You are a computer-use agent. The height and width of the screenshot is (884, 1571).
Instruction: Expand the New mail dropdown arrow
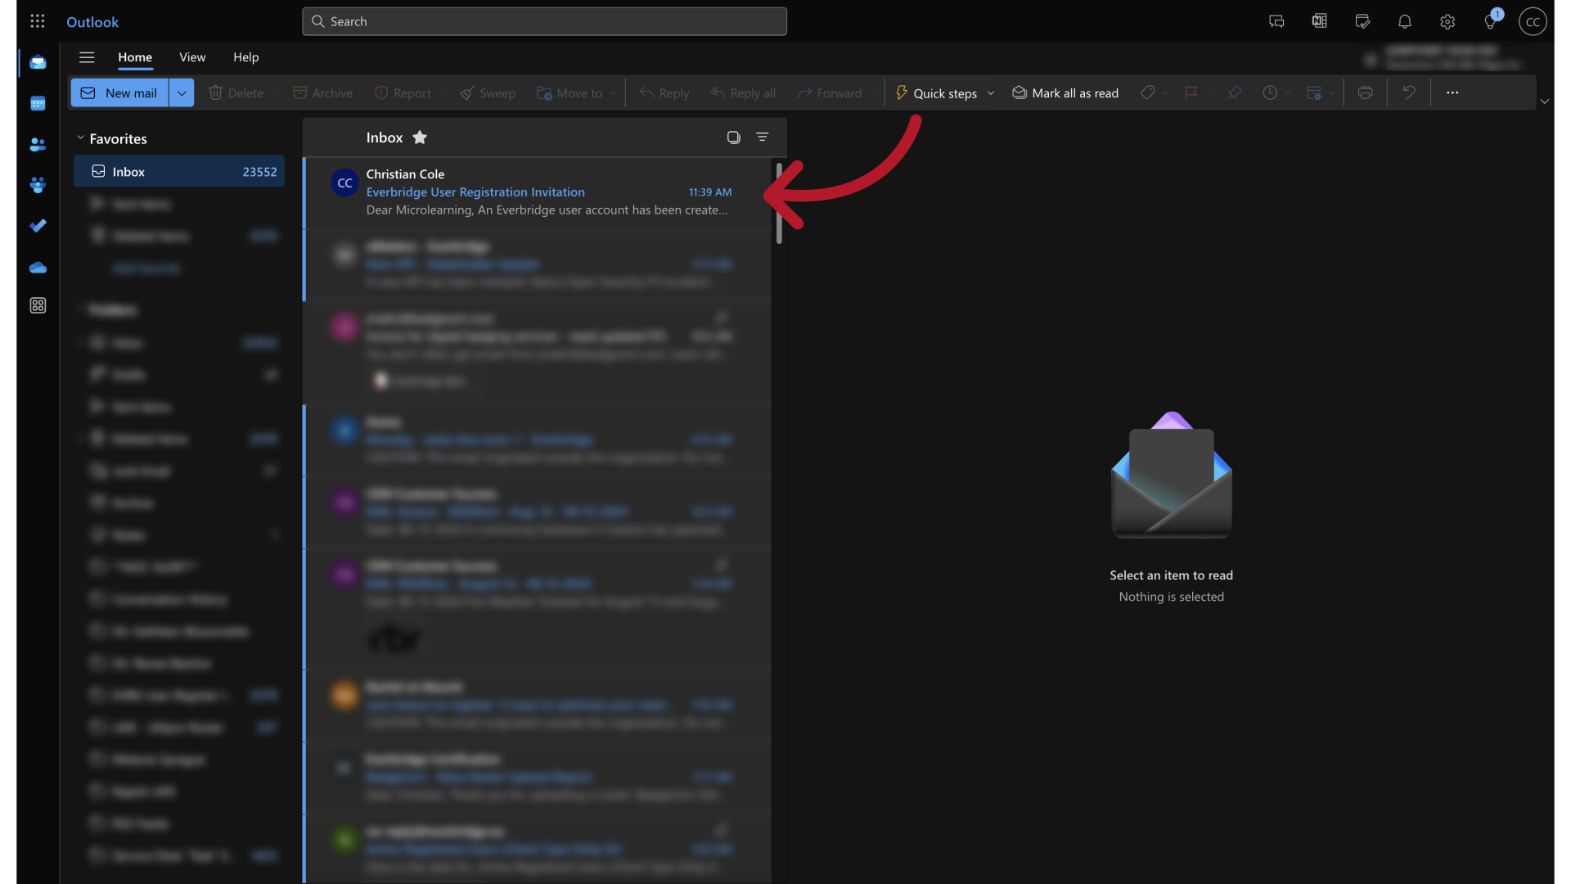[182, 93]
